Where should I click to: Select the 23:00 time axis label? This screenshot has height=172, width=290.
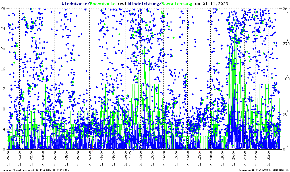[x=269, y=159]
